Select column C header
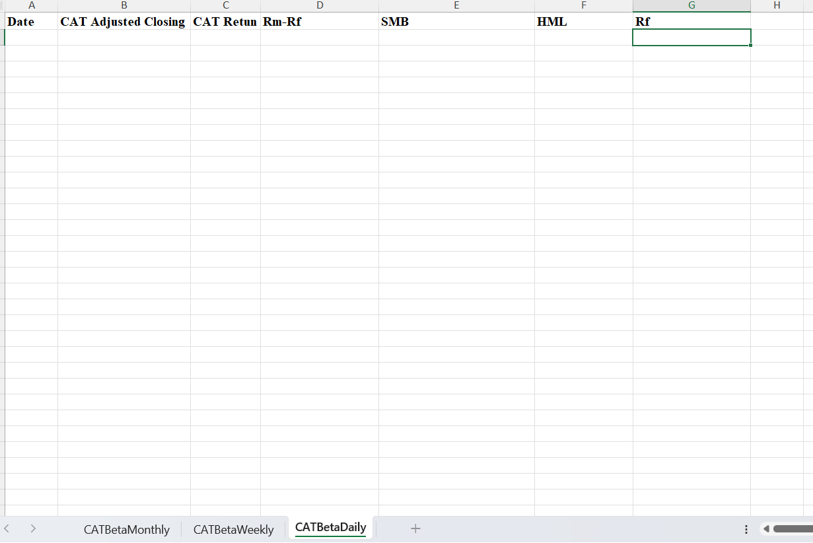 click(x=226, y=6)
